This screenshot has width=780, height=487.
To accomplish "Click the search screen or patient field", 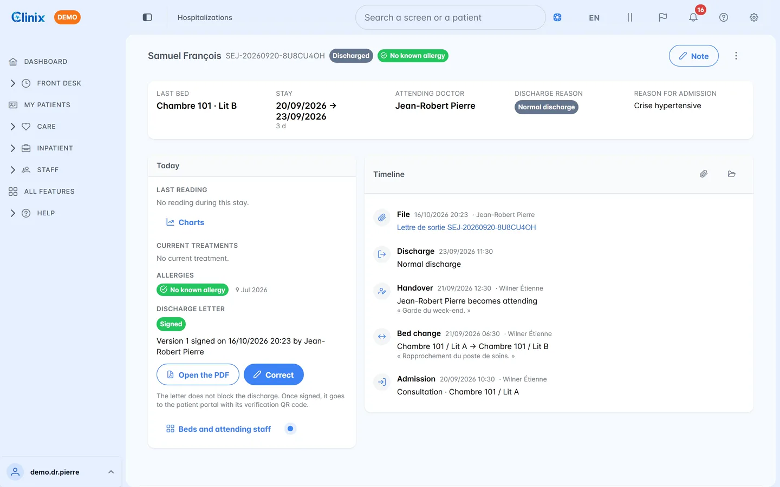I will pos(451,17).
